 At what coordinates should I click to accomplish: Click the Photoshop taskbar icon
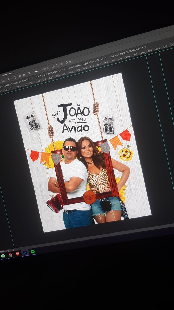coord(25,253)
